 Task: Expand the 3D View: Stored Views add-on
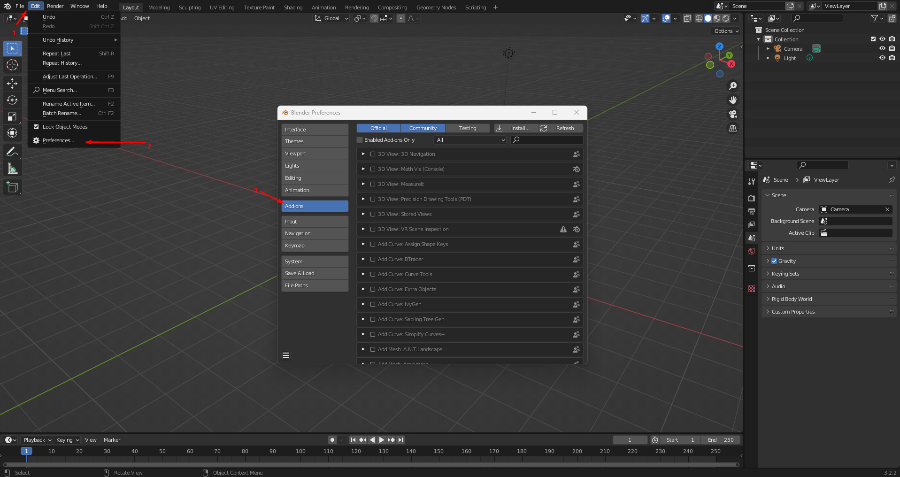coord(363,214)
